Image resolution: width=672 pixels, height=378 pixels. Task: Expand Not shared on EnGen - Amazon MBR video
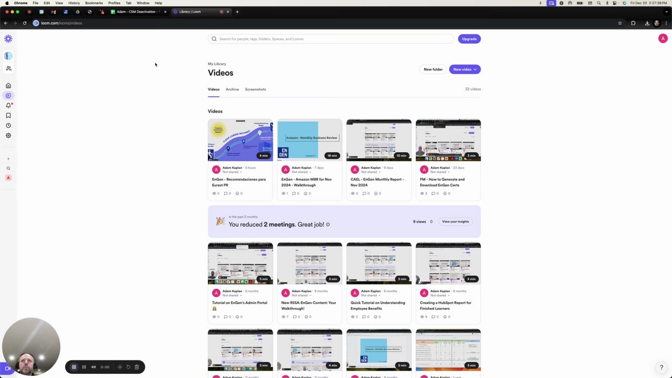click(x=300, y=172)
